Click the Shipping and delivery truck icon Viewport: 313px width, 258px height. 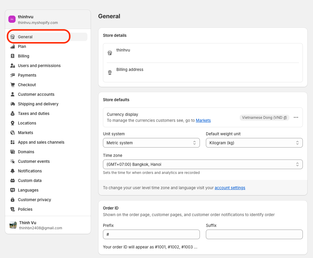13,104
